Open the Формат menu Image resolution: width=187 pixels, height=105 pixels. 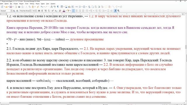[x=21, y=4]
